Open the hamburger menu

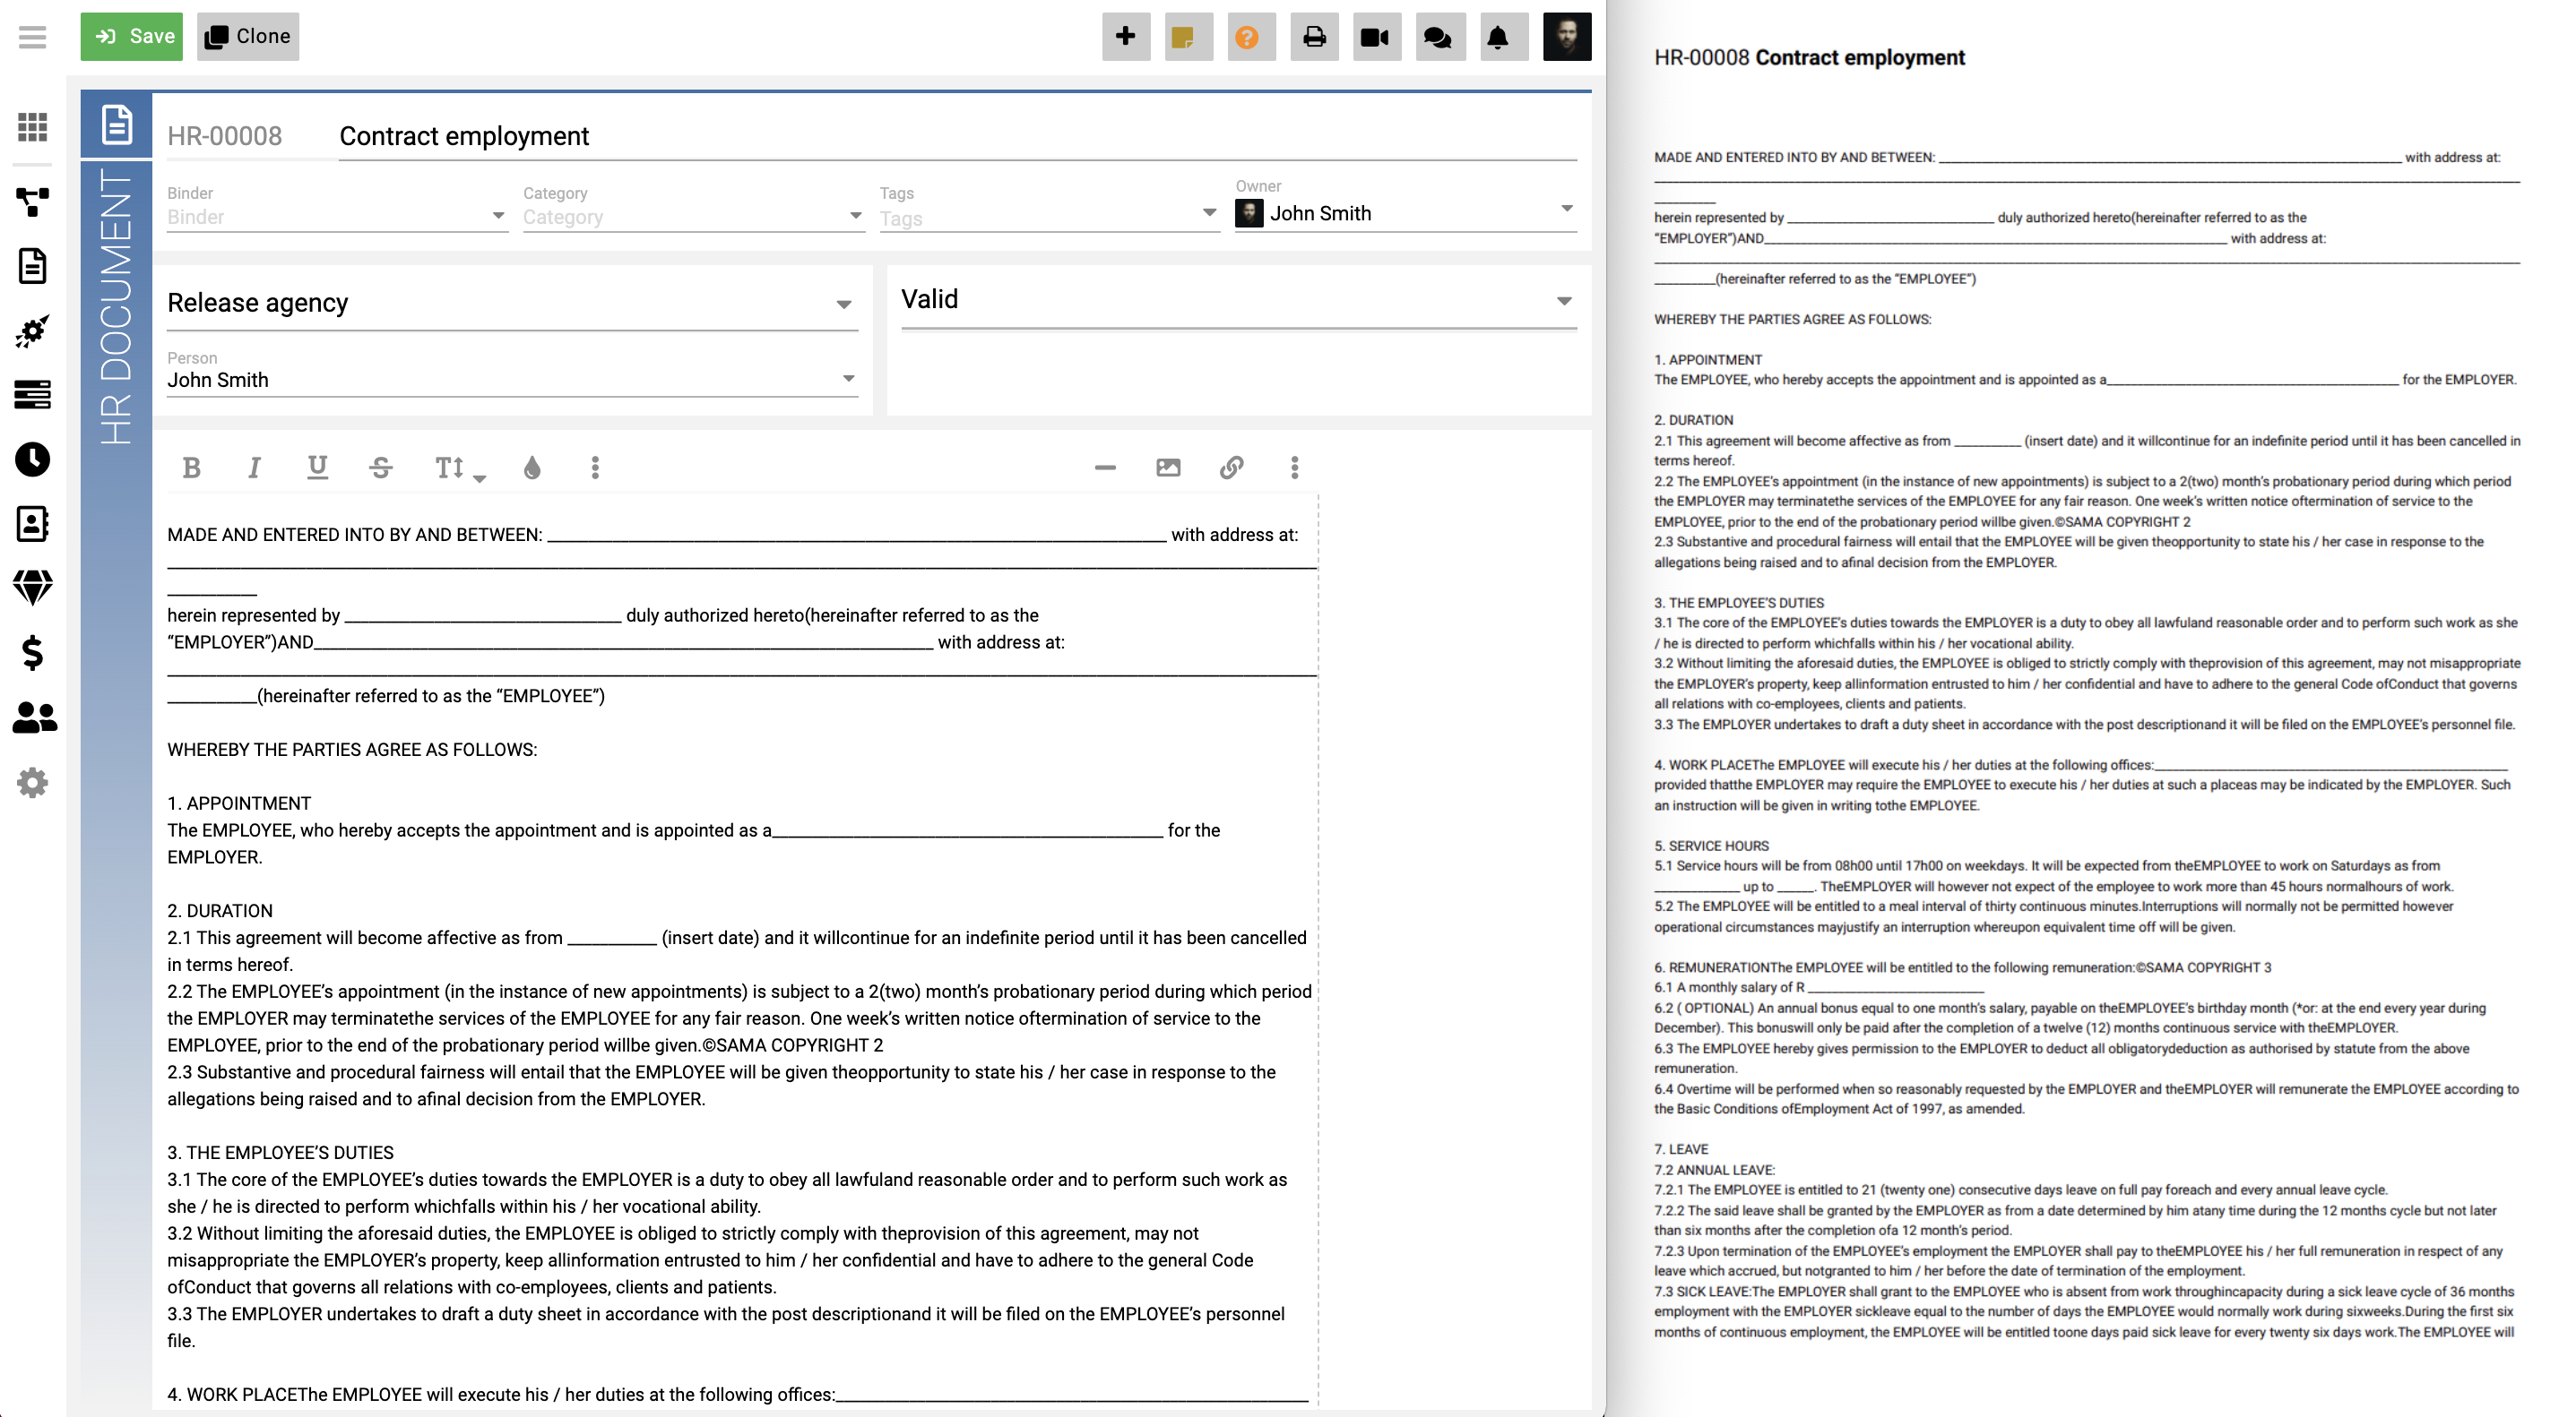[x=32, y=37]
